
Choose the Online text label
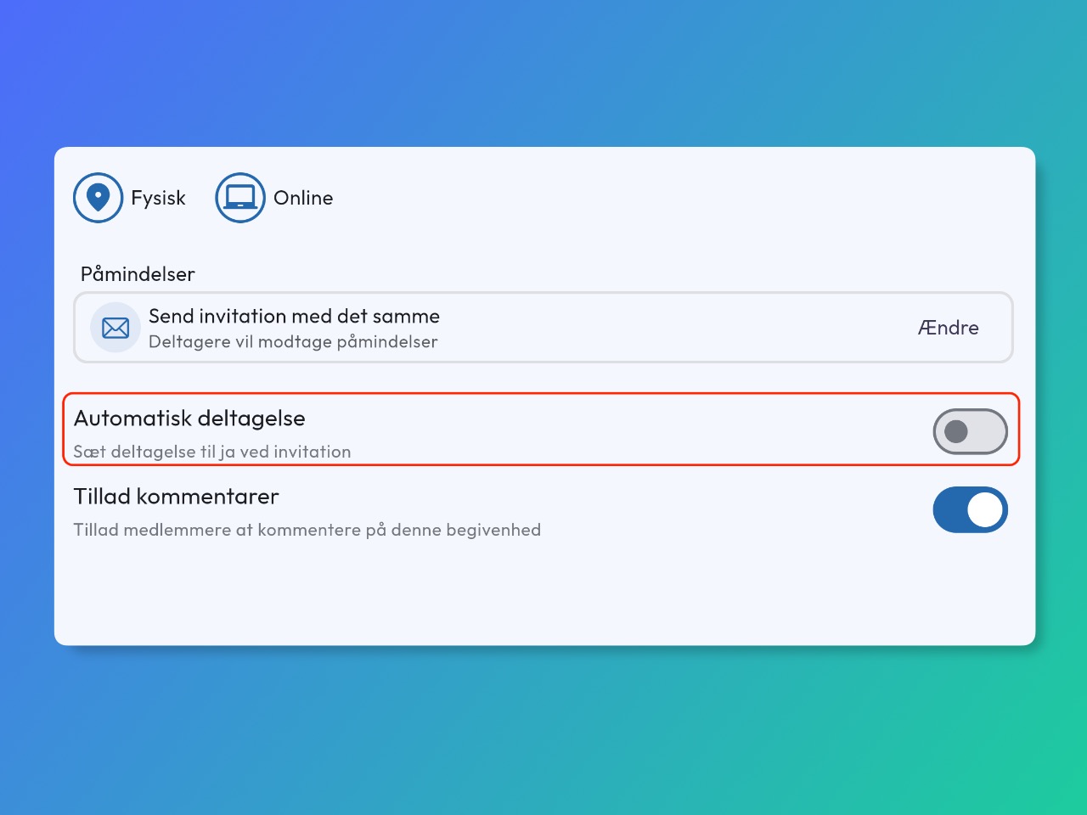pos(303,198)
